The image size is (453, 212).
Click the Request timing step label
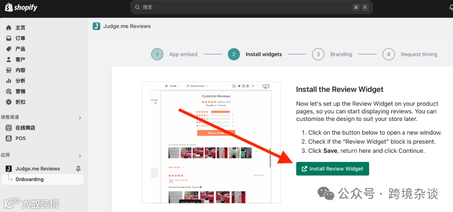click(x=419, y=55)
